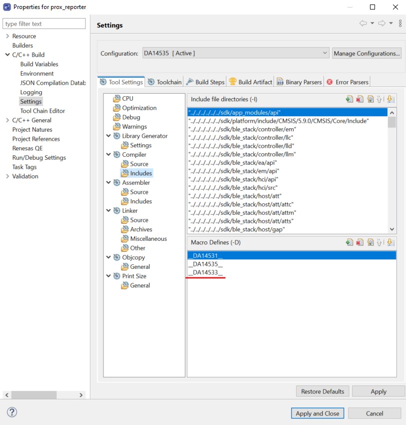Image resolution: width=406 pixels, height=425 pixels.
Task: Collapse the Print Size node
Action: point(108,276)
